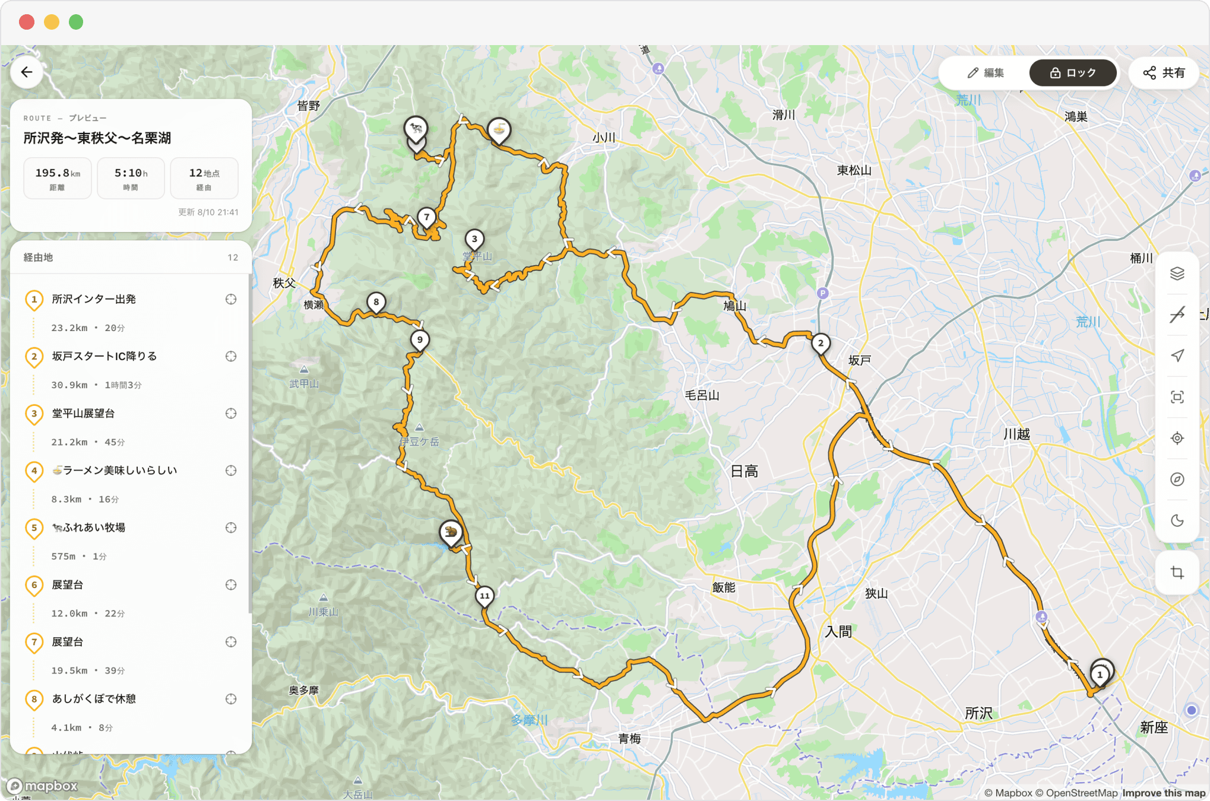Click map marker number 9
The image size is (1210, 801).
pyautogui.click(x=420, y=341)
